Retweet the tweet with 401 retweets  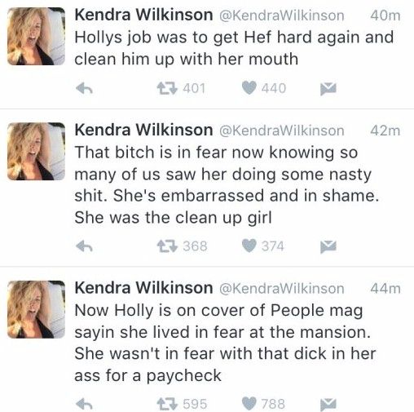coord(167,89)
